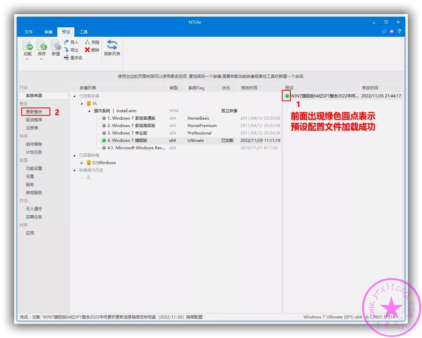This screenshot has height=338, width=422.
Task: Click the C:\Windows folder icon
Action: pyautogui.click(x=89, y=162)
